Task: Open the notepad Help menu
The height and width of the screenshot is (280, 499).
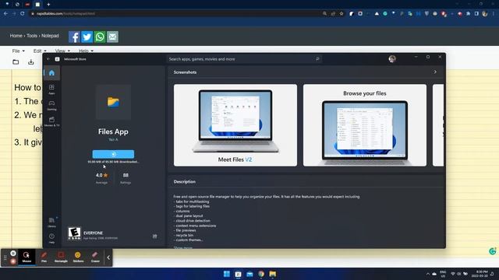Action: pyautogui.click(x=86, y=51)
